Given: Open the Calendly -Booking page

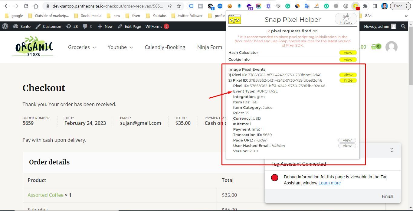Looking at the screenshot, I should pos(165,47).
